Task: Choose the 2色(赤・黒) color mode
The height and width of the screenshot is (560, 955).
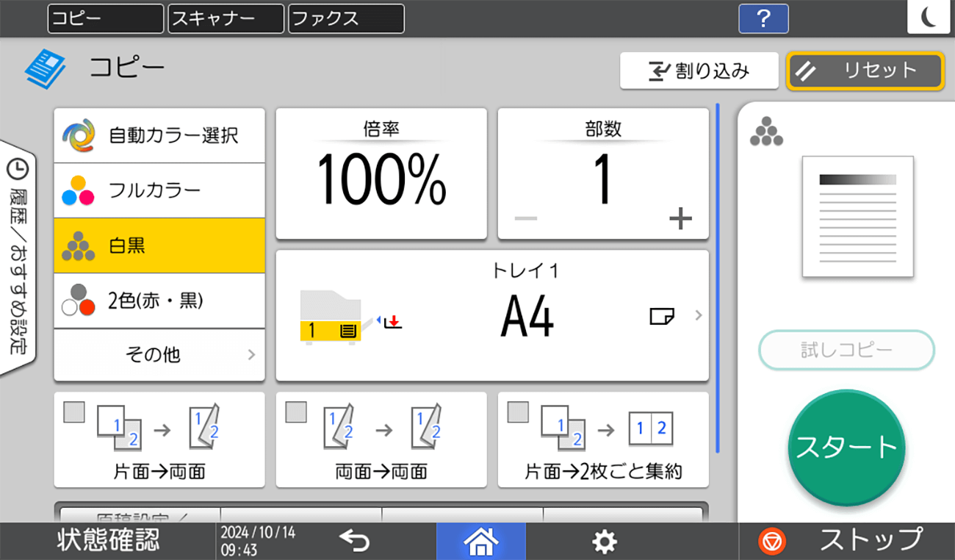Action: point(159,301)
